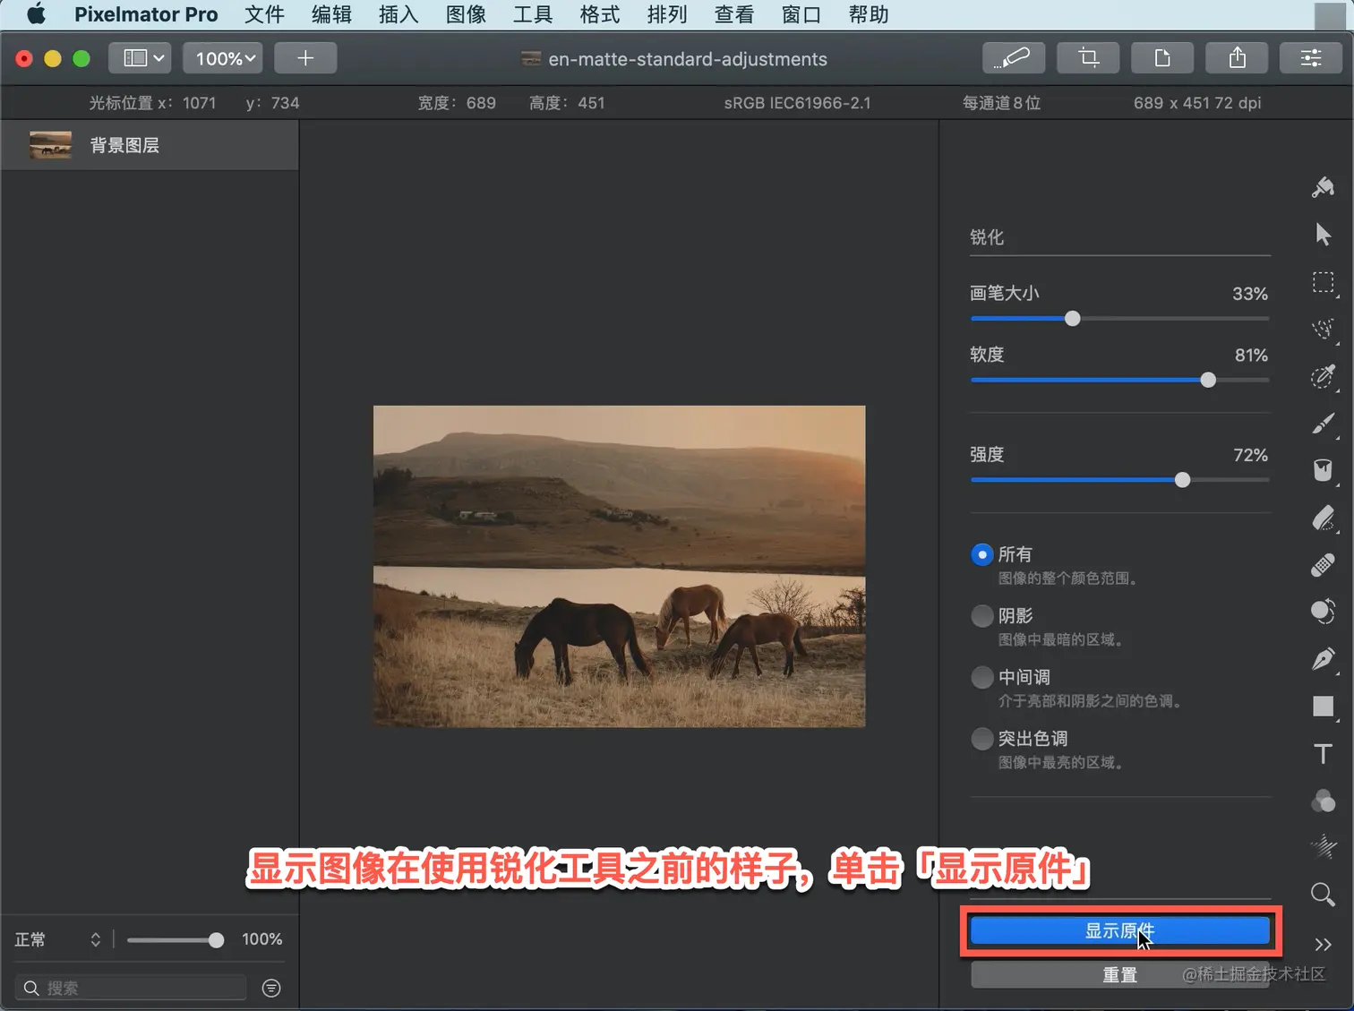1354x1011 pixels.
Task: Select the Rectangular Selection tool
Action: tap(1323, 282)
